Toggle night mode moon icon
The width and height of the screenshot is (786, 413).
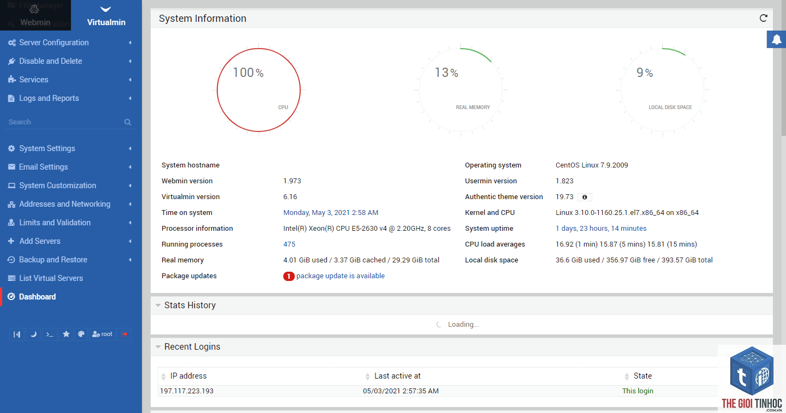33,334
